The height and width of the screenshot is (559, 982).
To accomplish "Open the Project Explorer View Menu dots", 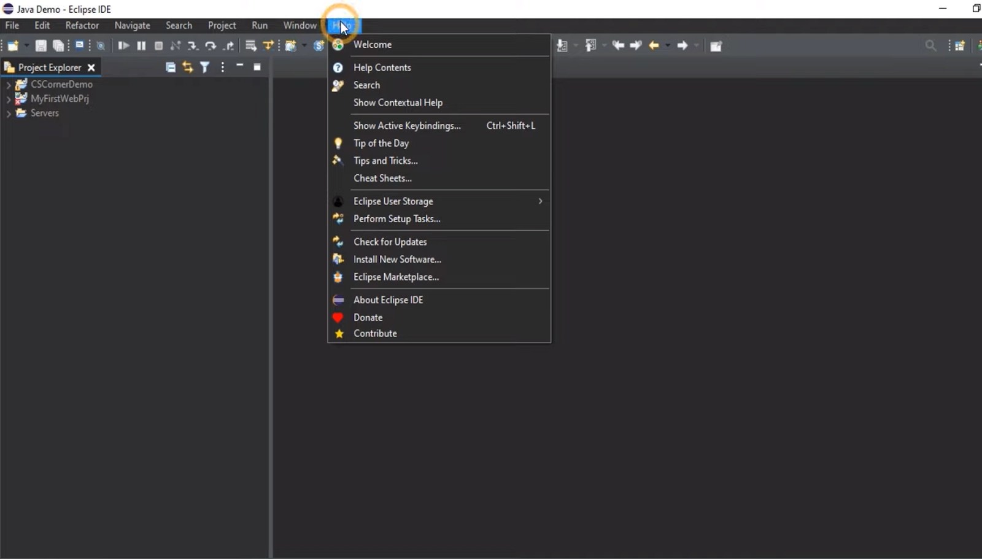I will (222, 67).
